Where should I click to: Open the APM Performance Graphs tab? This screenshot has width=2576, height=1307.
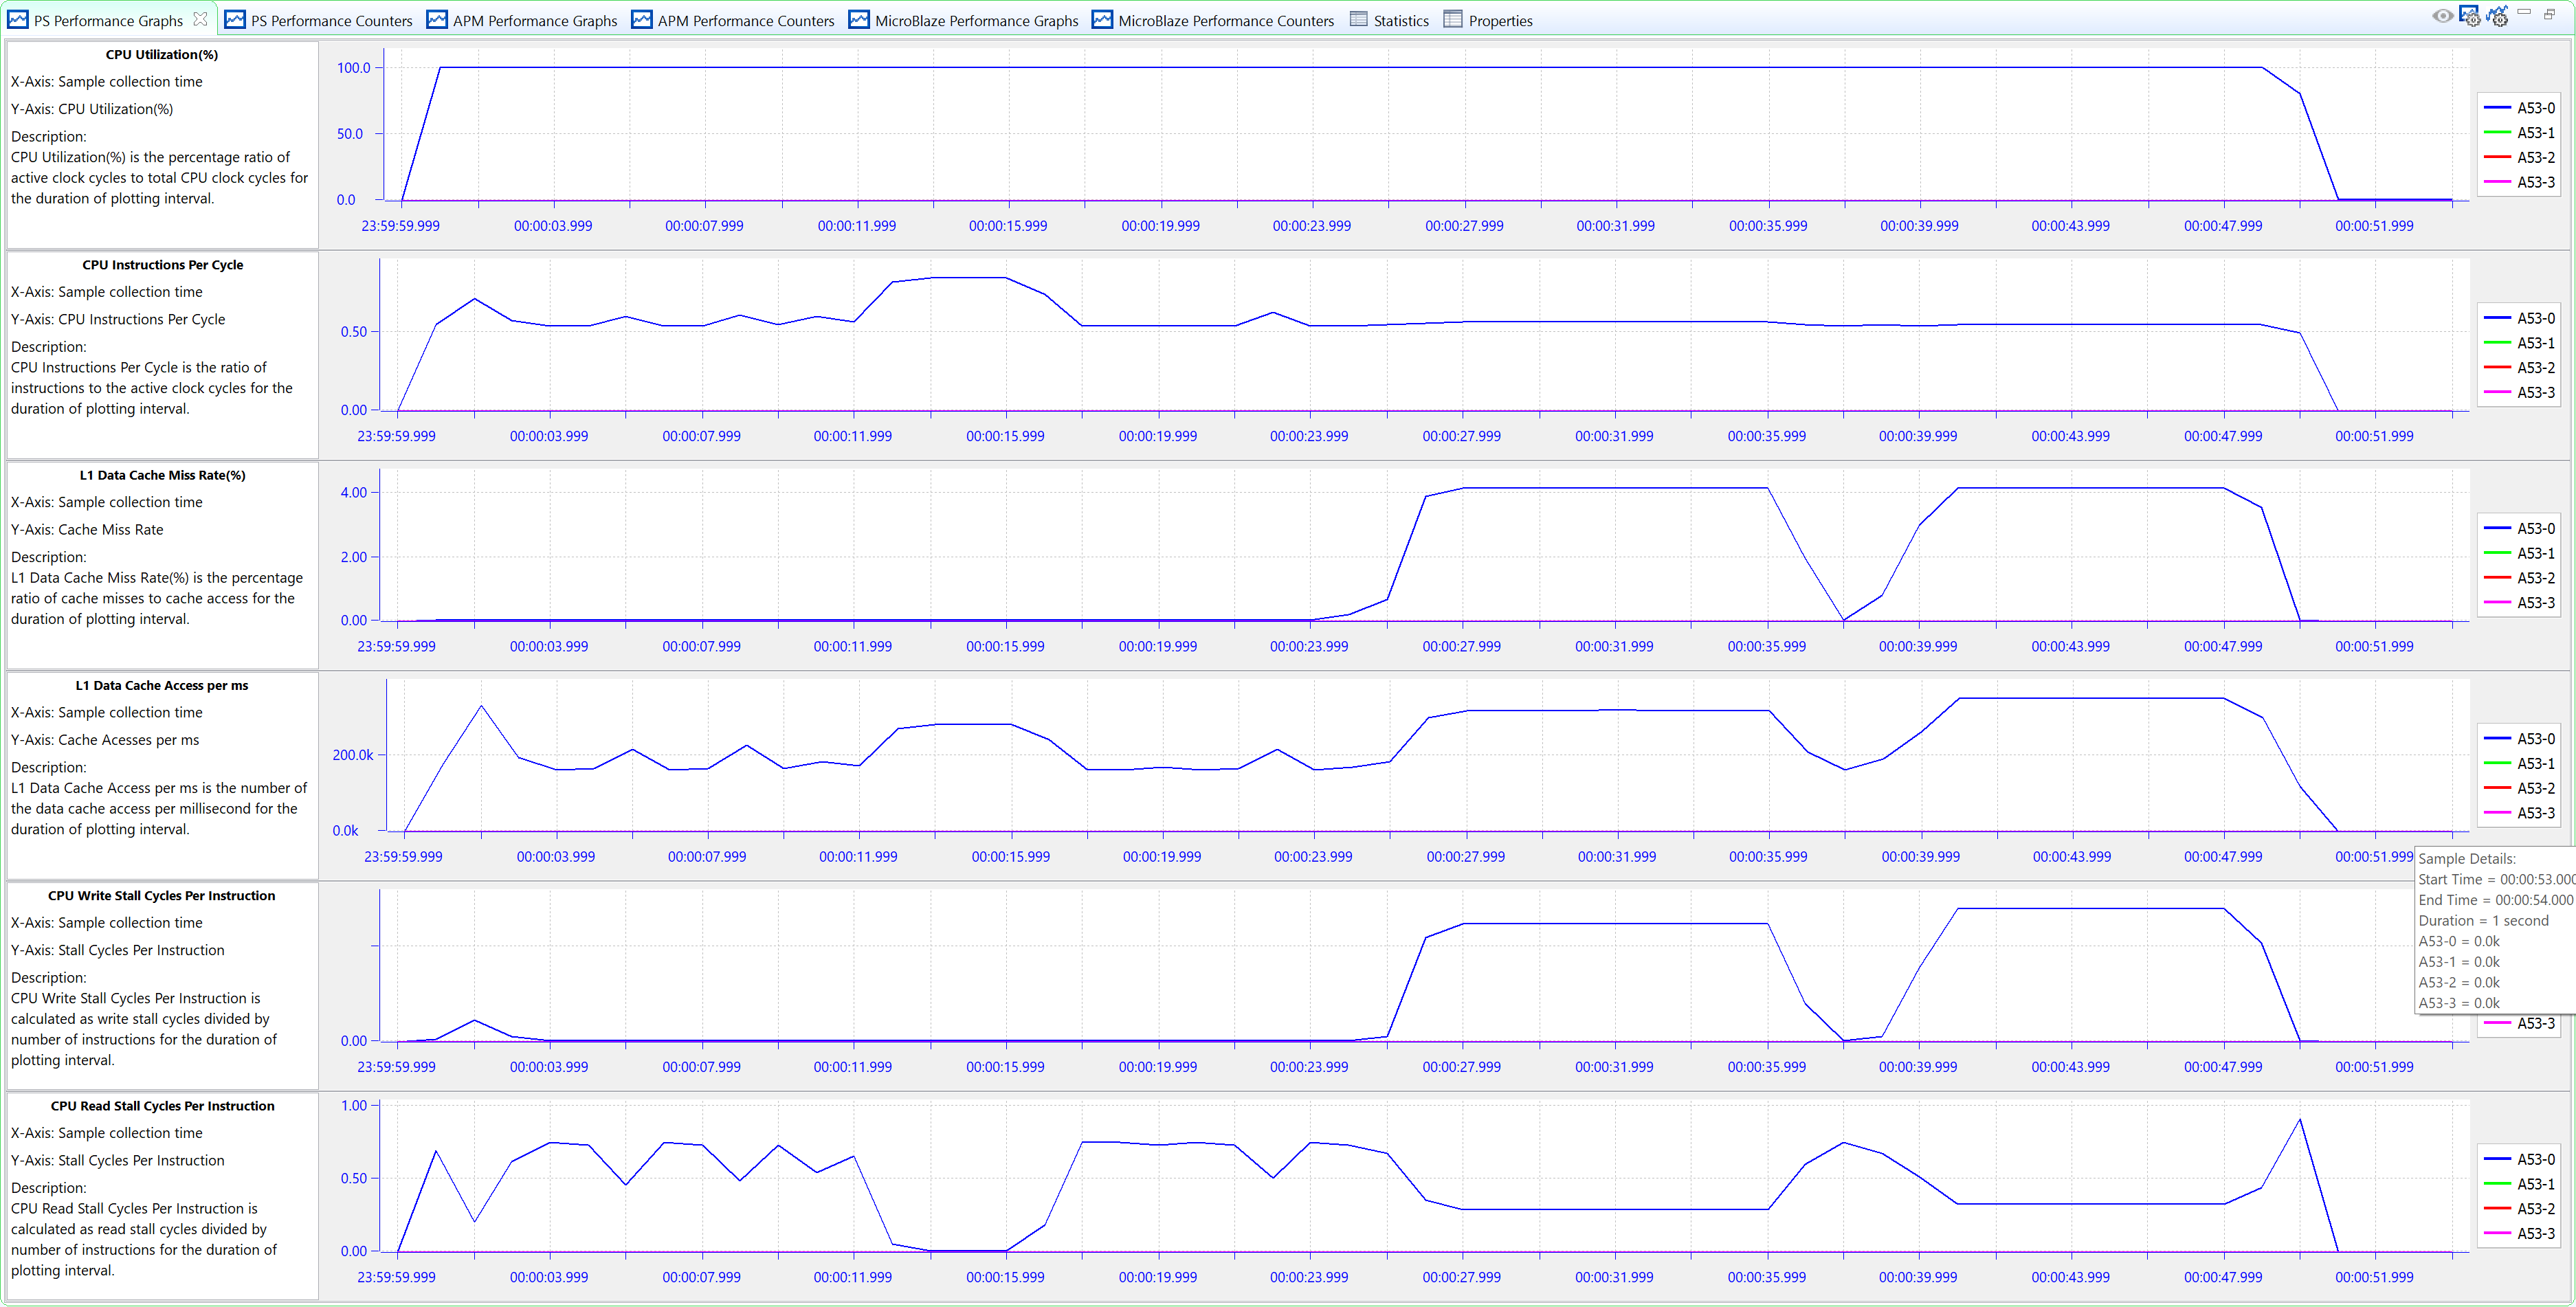coord(522,20)
